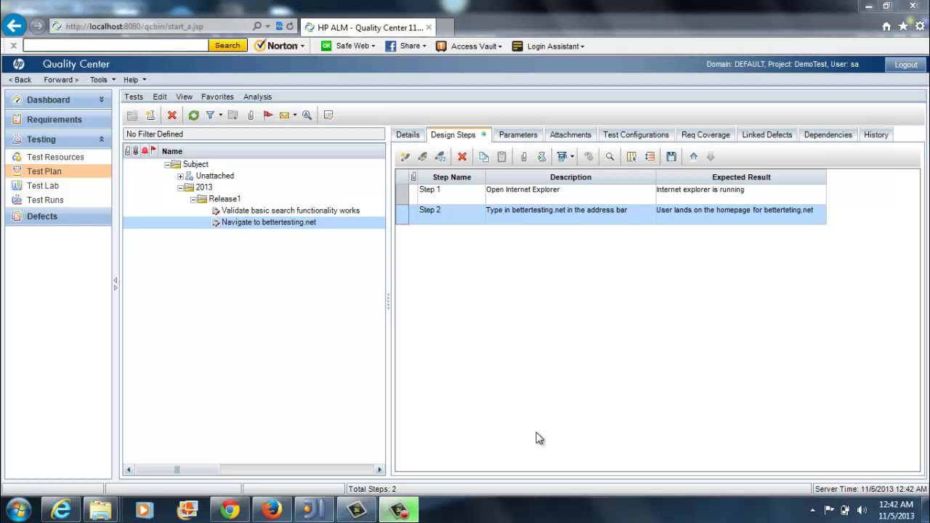Click the tree horizontal scrollbar thumb
The width and height of the screenshot is (930, 523).
[177, 469]
